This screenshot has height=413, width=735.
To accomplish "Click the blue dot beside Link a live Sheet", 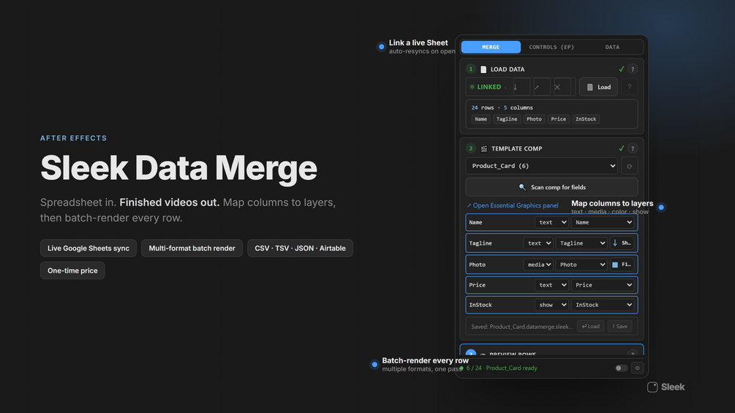I will (x=381, y=47).
